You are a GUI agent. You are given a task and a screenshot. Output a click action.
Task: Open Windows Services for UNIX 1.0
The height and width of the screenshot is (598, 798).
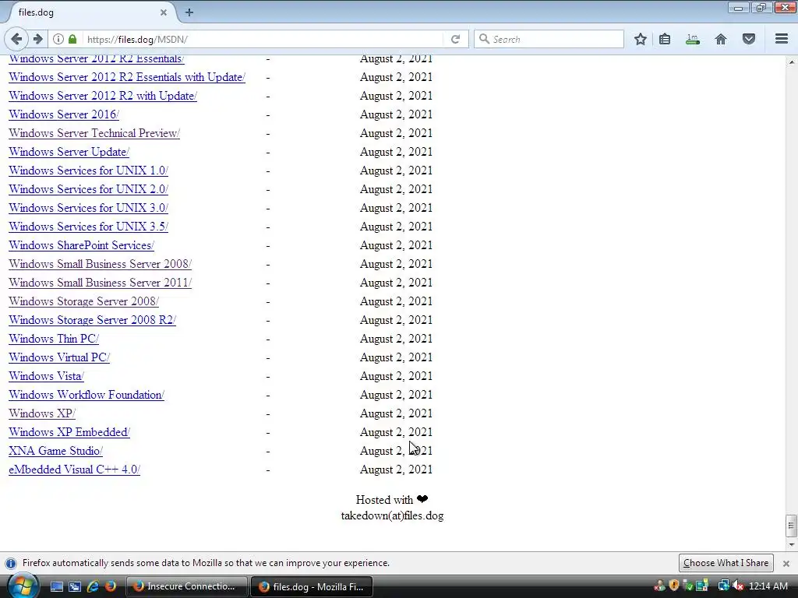[x=88, y=171]
